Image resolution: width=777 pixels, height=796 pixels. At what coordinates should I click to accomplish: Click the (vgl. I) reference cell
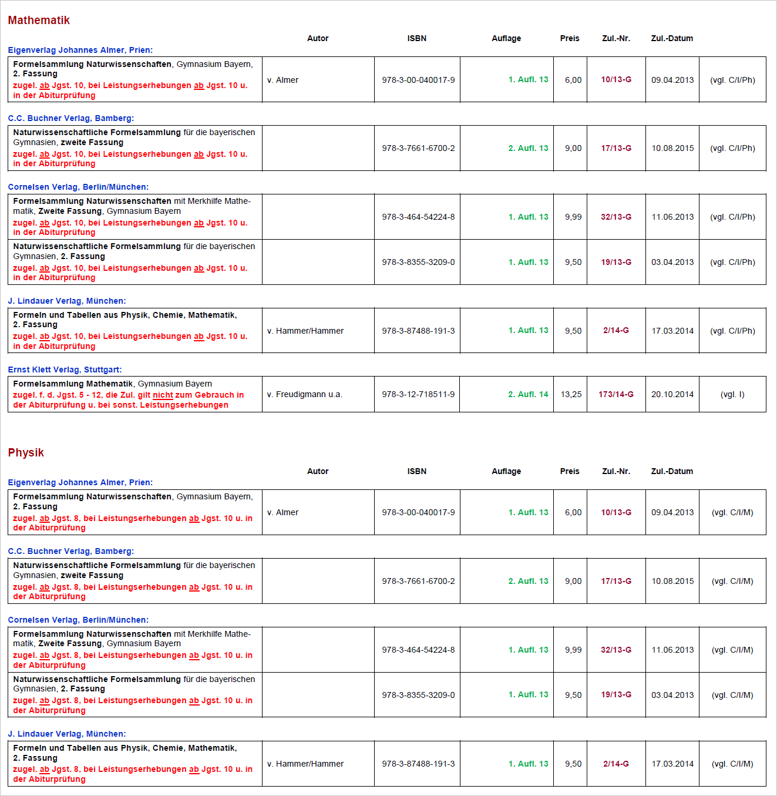[732, 394]
